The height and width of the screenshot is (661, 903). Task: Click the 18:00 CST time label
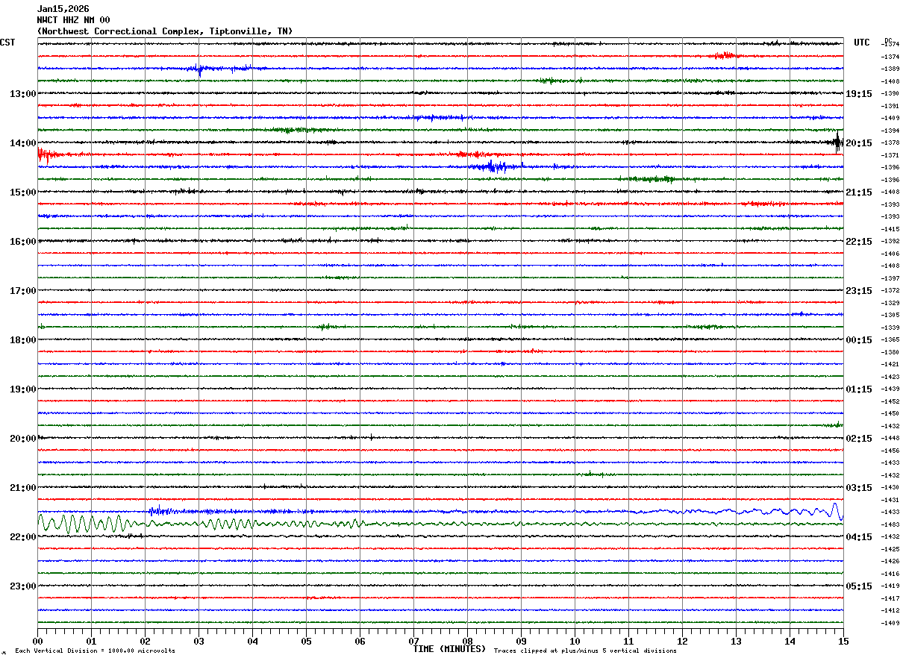point(23,340)
